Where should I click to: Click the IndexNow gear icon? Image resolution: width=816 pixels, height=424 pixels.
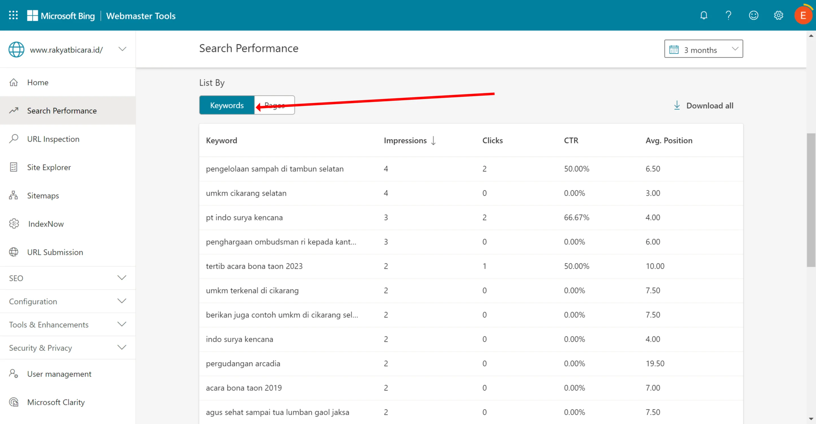tap(14, 224)
